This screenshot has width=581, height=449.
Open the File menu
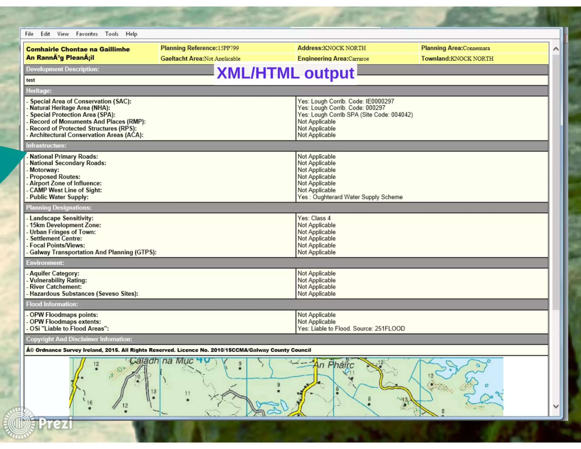[x=29, y=34]
